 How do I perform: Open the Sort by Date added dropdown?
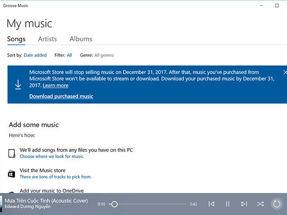tap(35, 55)
